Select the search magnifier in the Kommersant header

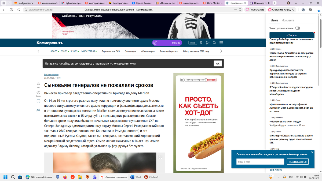[214, 43]
